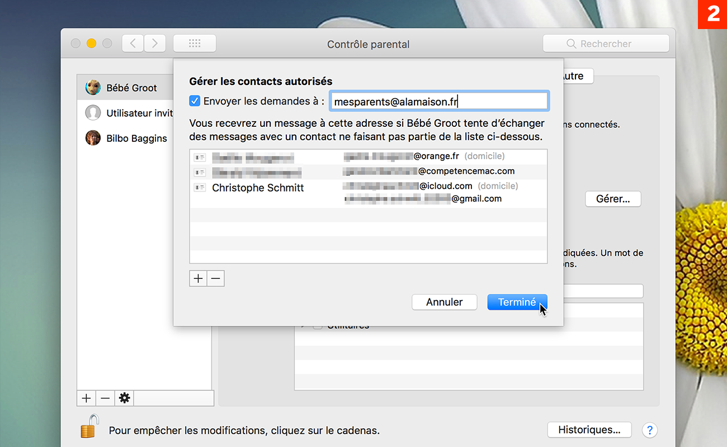Screen dimensions: 727x447
Task: Click Utilisateur invité name in sidebar
Action: coord(139,113)
